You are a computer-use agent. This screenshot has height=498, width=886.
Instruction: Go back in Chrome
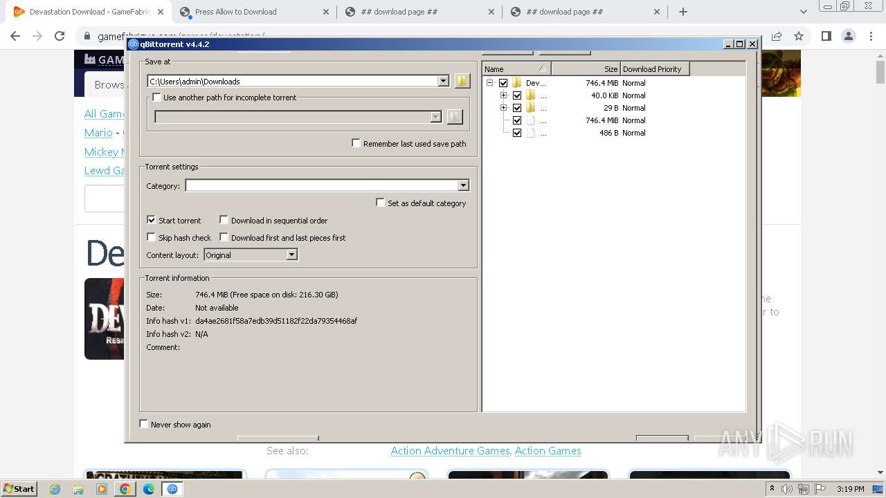[16, 36]
